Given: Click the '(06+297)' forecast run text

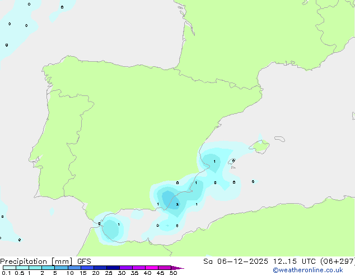Looking at the screenshot, I should tap(337, 262).
